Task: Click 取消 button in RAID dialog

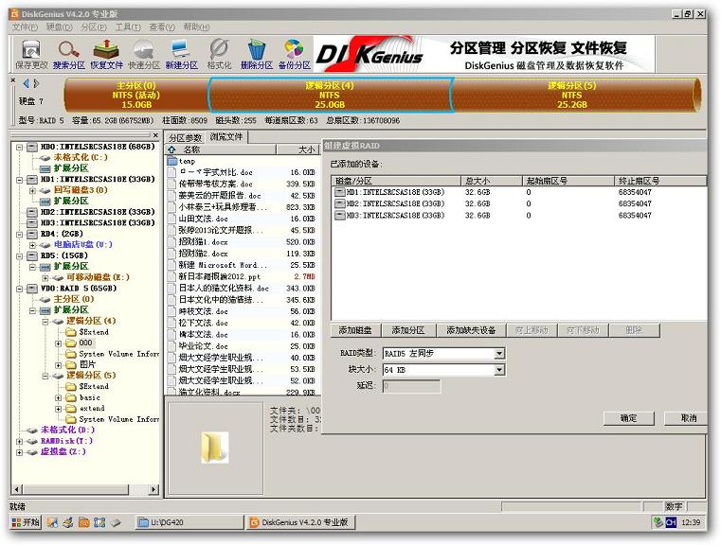Action: point(688,418)
